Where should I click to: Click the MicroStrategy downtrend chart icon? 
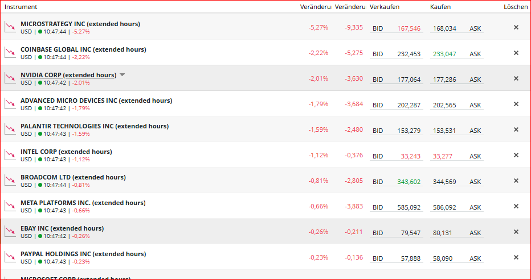[x=10, y=27]
